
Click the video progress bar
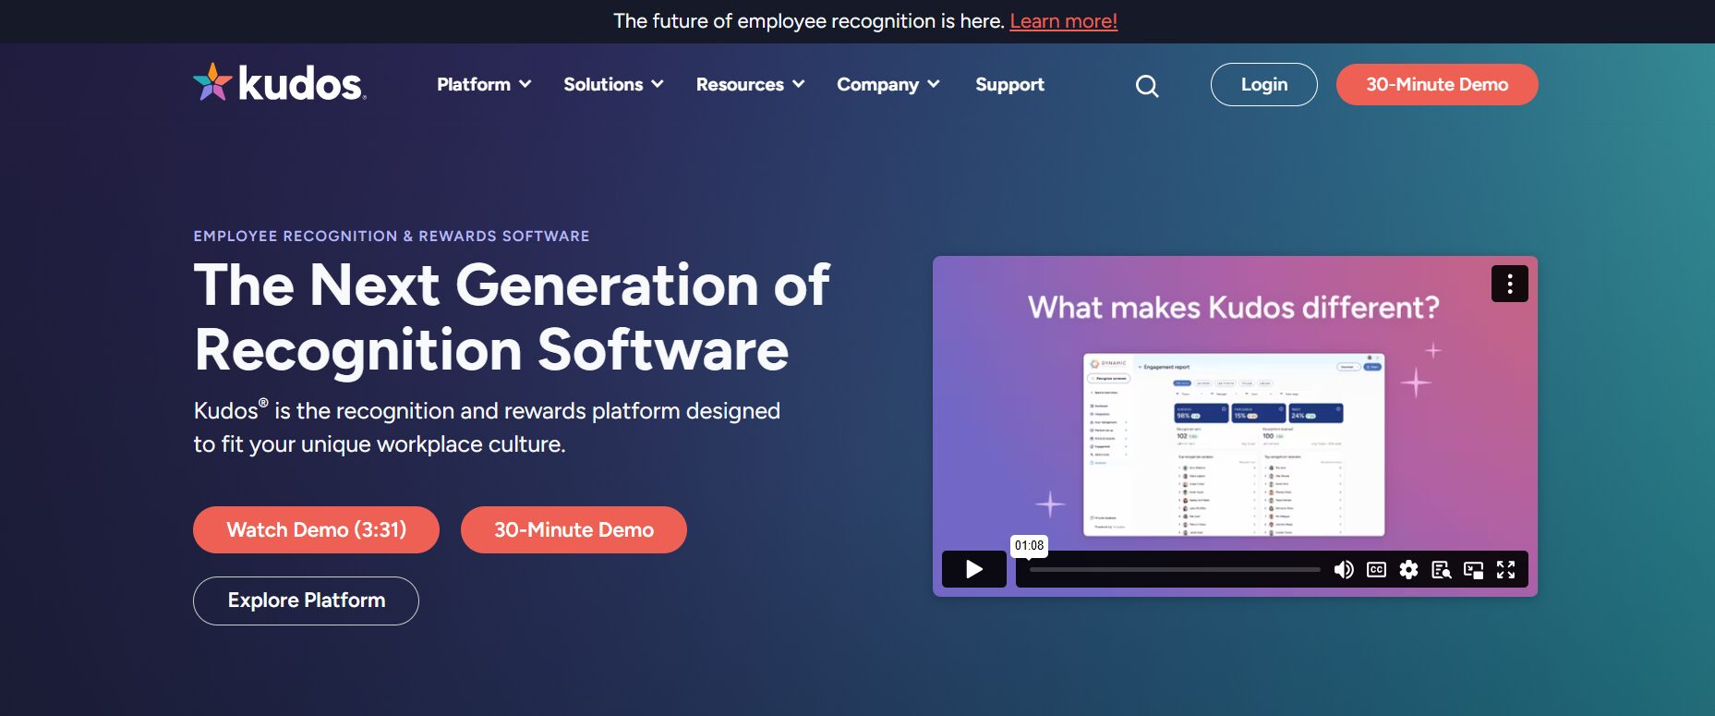(1174, 570)
